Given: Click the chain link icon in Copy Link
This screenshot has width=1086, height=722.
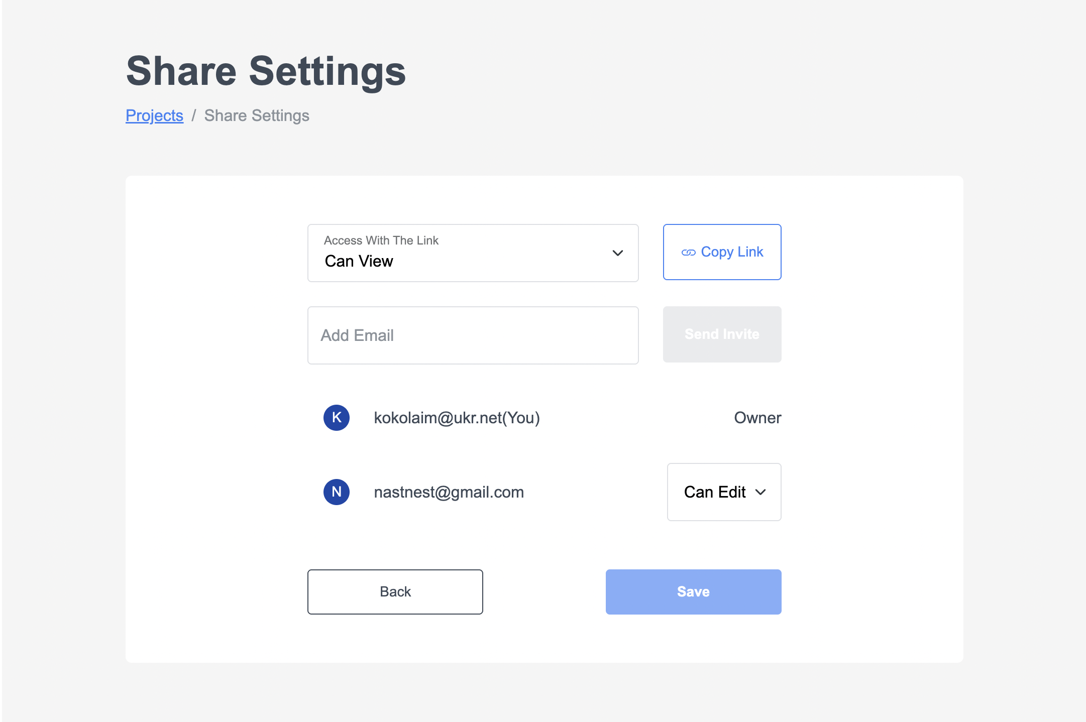Looking at the screenshot, I should pos(688,253).
